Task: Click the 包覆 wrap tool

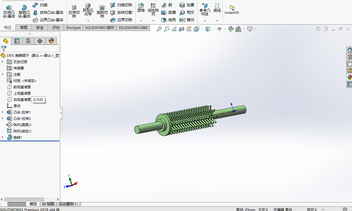Action: 187,5
